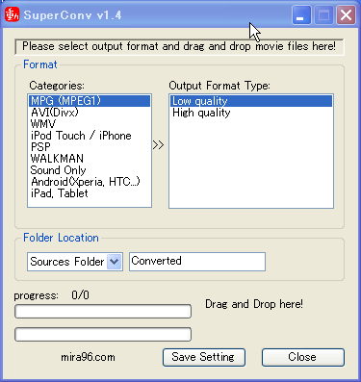Click the >> arrow between the lists
Viewport: 361px width, 382px height.
click(158, 145)
